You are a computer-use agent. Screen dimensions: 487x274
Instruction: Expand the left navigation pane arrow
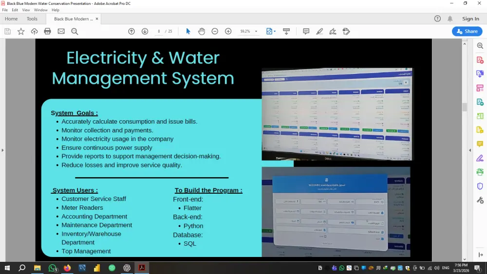(x=2, y=150)
